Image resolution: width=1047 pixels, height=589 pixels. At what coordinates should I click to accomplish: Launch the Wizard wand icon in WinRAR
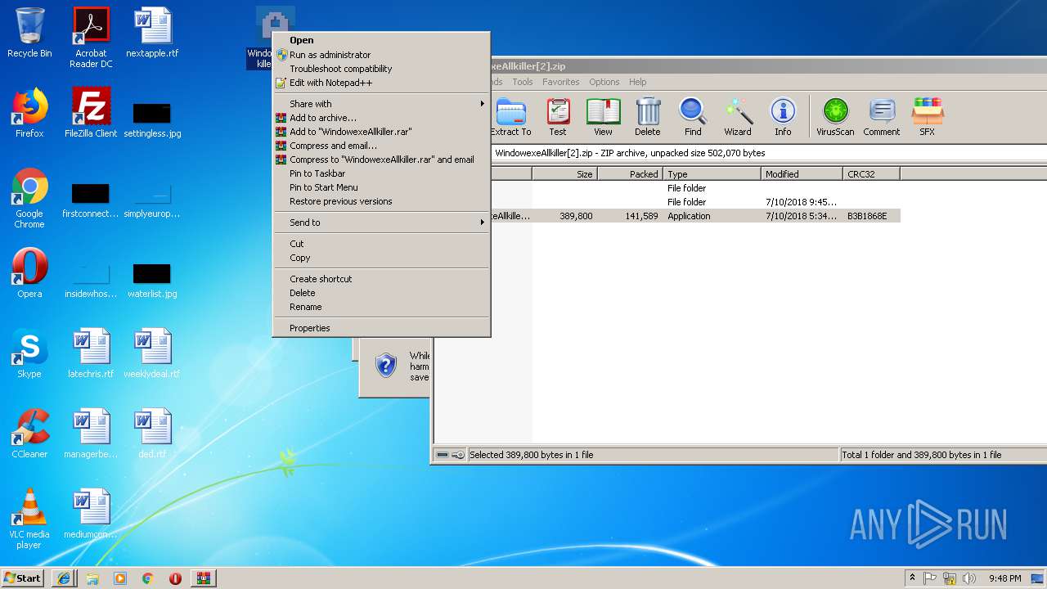pyautogui.click(x=738, y=117)
